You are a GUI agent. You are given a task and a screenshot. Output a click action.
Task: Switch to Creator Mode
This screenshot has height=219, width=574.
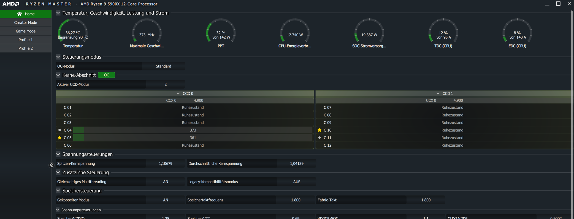click(x=26, y=23)
